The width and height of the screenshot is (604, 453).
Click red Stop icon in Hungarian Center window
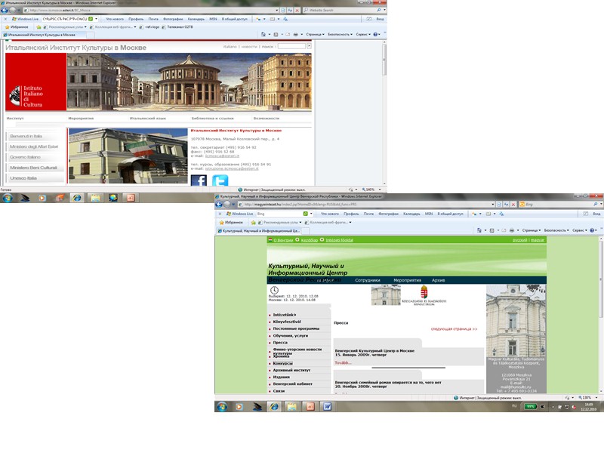tap(513, 204)
